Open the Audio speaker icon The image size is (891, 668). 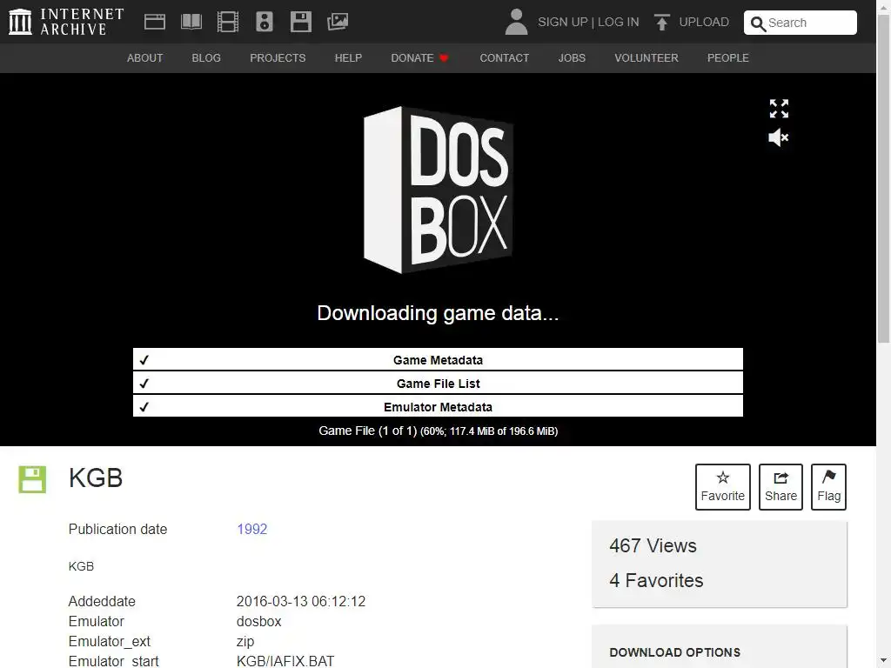click(265, 22)
